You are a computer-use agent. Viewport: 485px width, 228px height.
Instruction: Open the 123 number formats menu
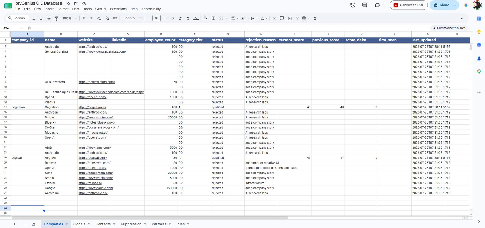(115, 18)
